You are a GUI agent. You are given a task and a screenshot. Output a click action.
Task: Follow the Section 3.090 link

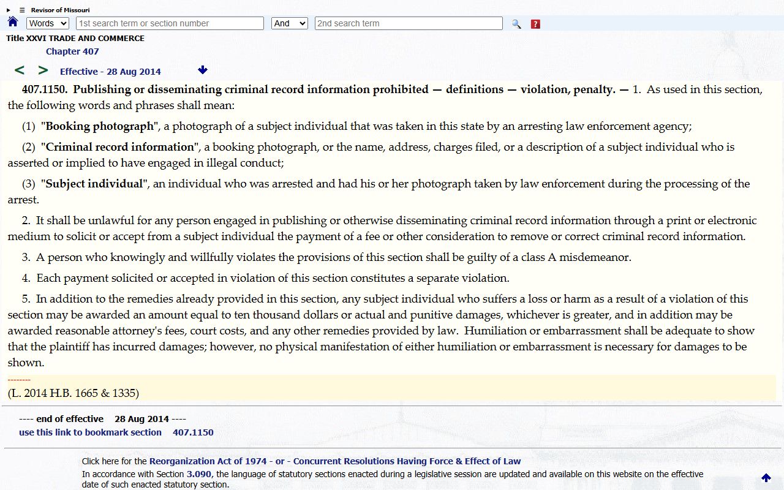click(199, 474)
